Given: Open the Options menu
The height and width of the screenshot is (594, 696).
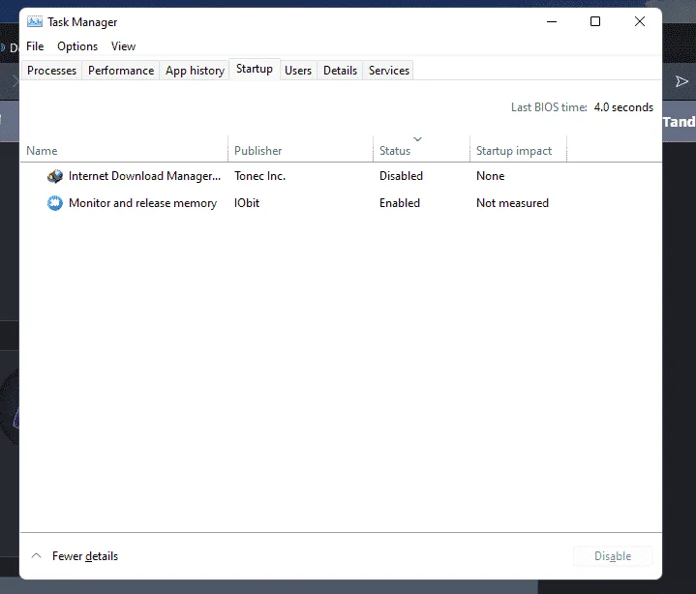Looking at the screenshot, I should (77, 46).
